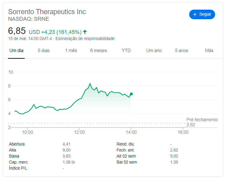
Task: Click the green up arrow icon
Action: 85,32
